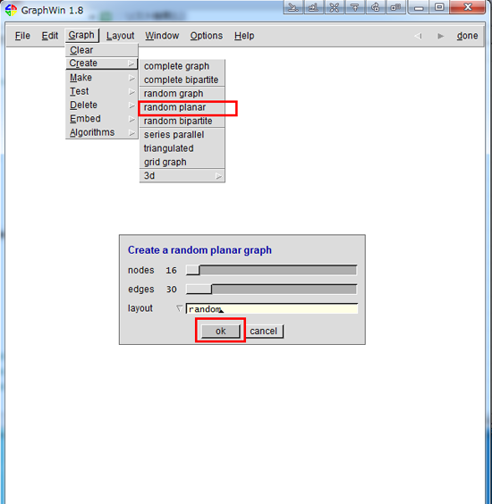Click the left arrow next to done

coord(418,36)
